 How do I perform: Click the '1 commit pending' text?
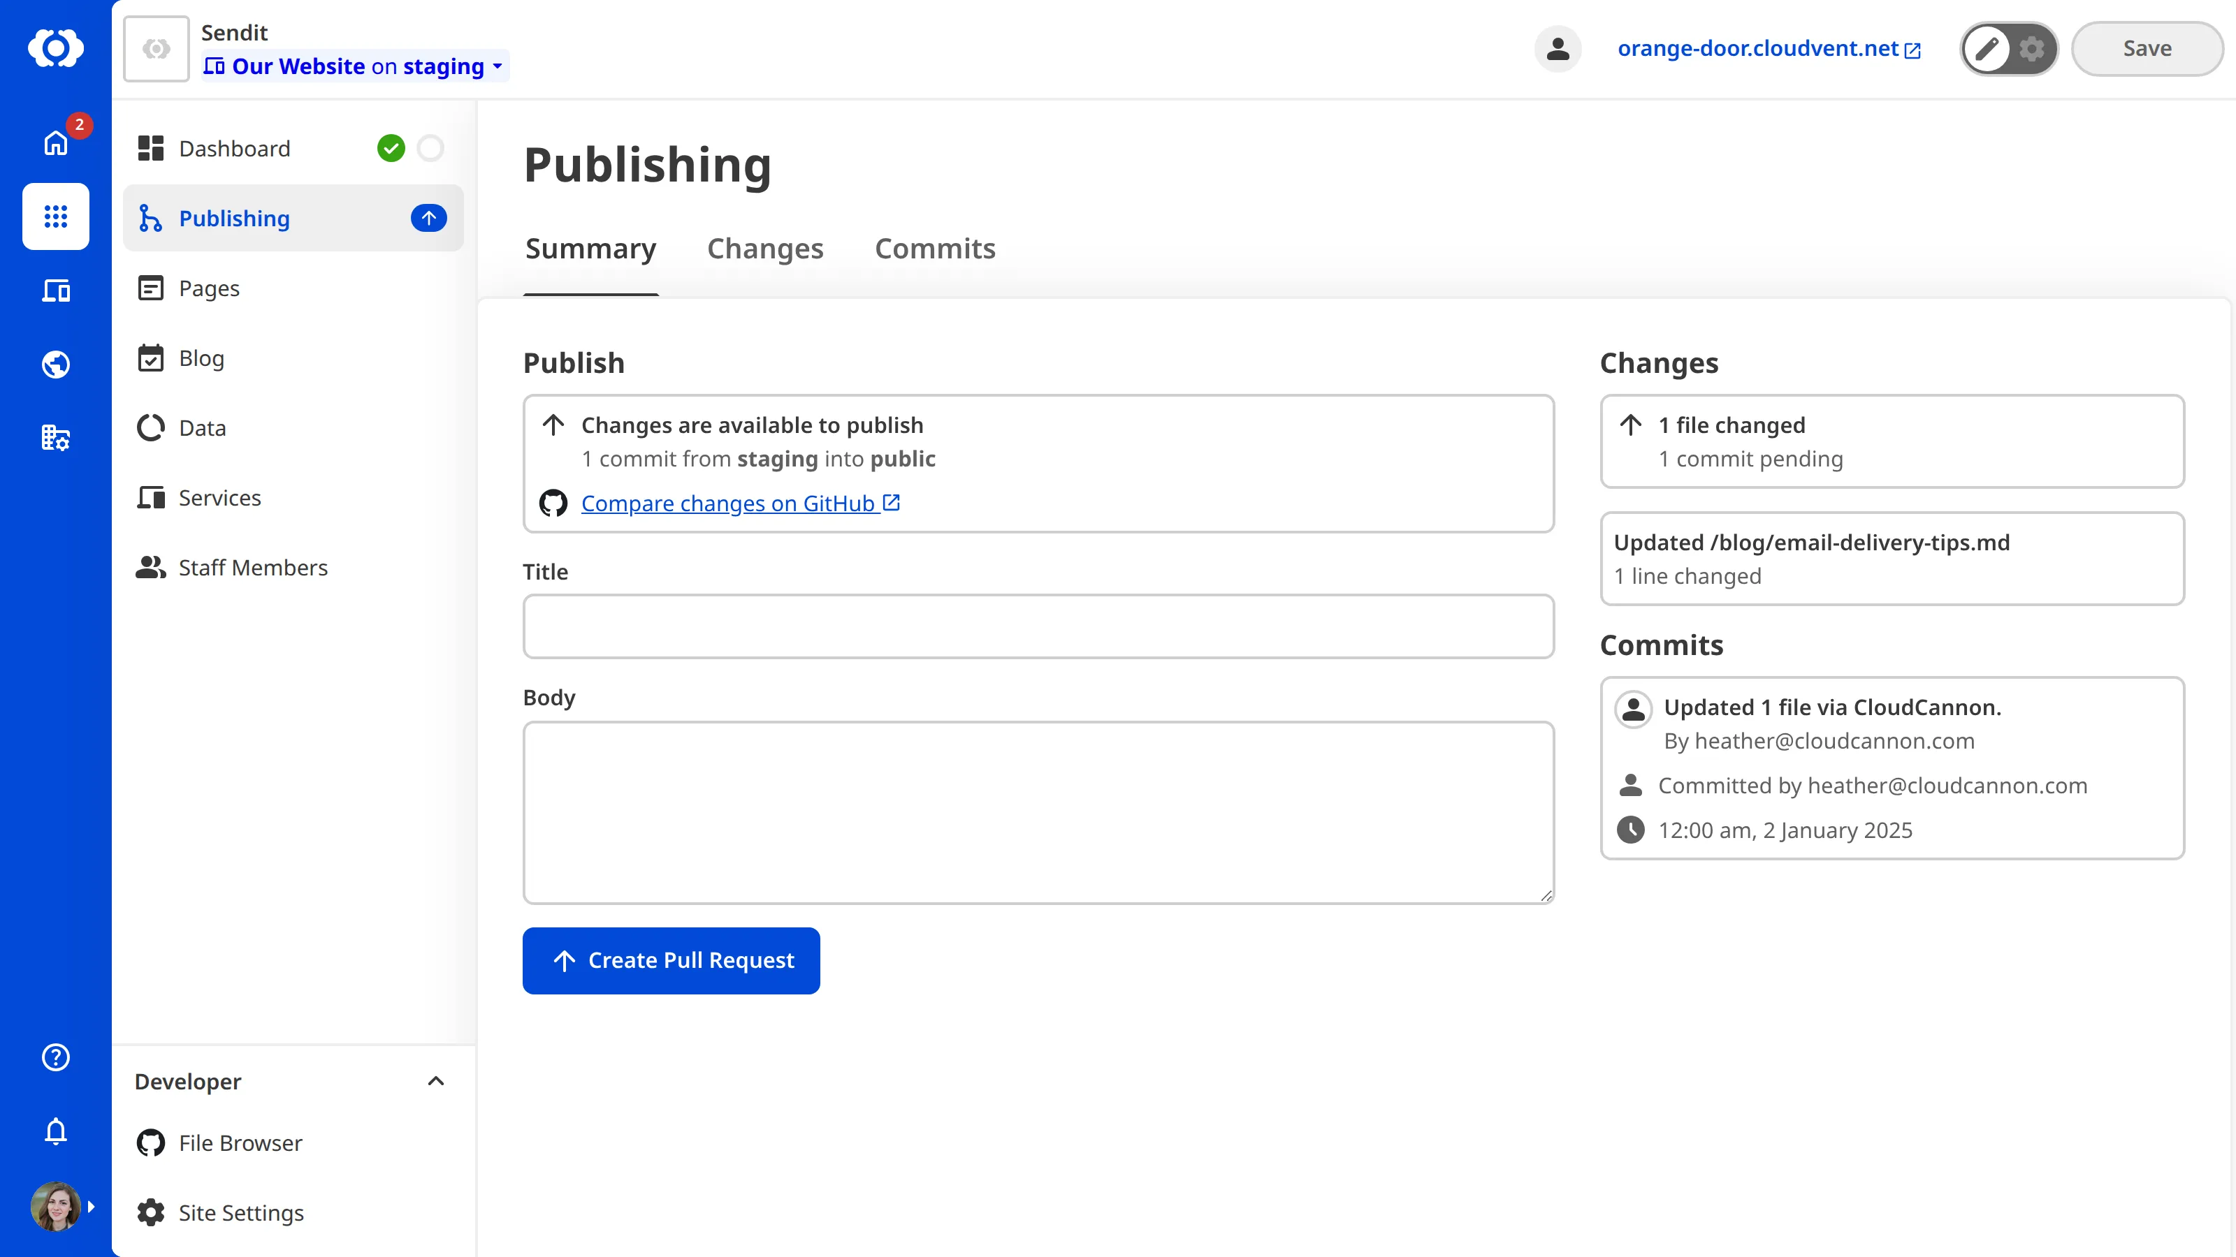[x=1750, y=459]
